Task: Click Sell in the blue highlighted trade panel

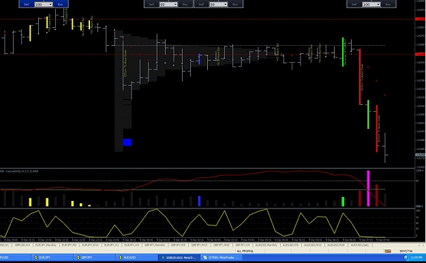Action: point(27,4)
